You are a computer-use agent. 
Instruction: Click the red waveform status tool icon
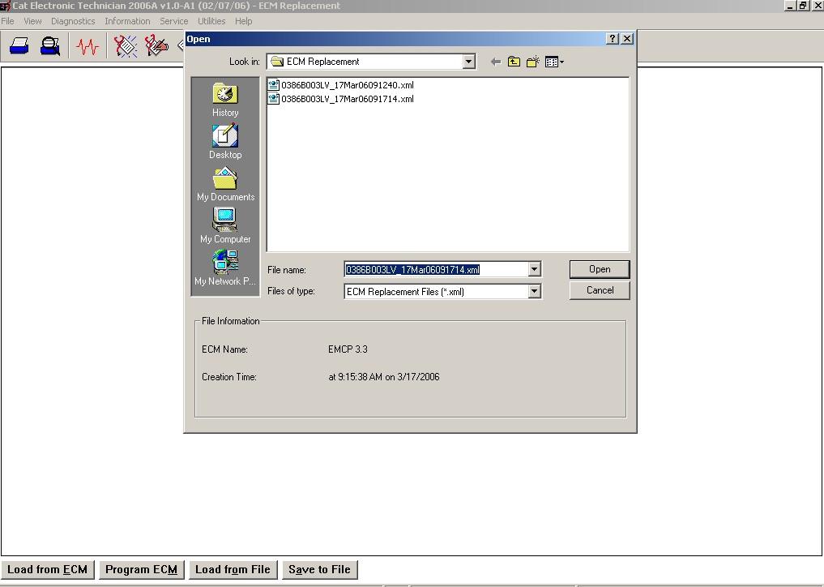[88, 46]
